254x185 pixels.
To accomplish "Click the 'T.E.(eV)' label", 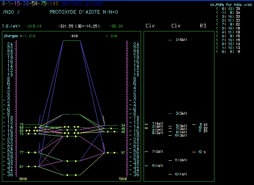I will click(x=11, y=26).
